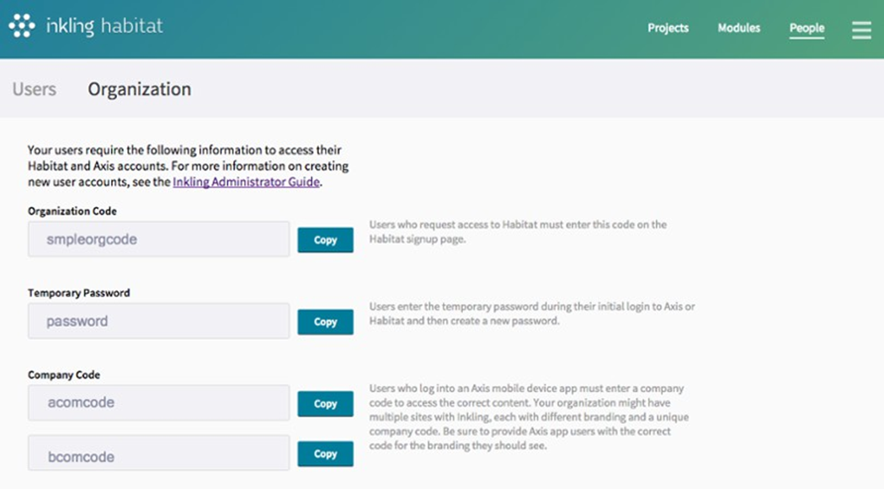Copy the bcomcode company code

(x=325, y=454)
